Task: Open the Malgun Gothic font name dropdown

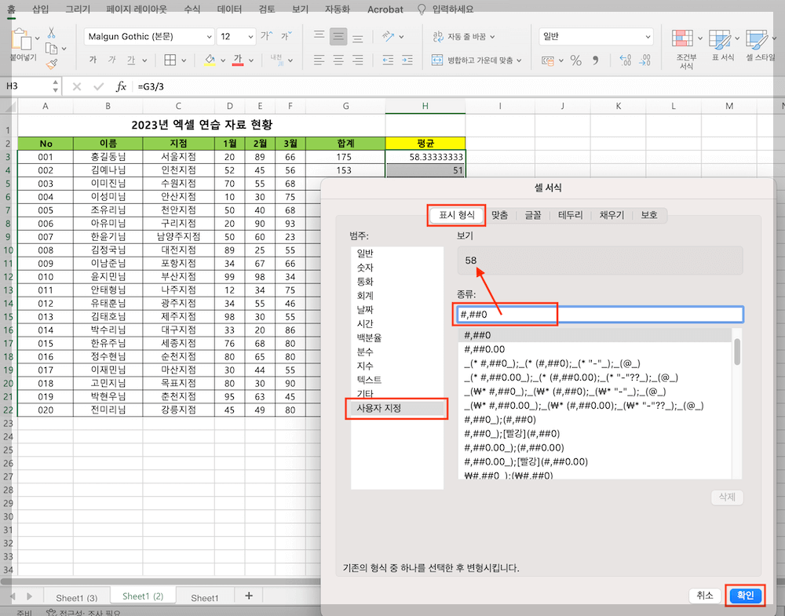Action: coord(210,37)
